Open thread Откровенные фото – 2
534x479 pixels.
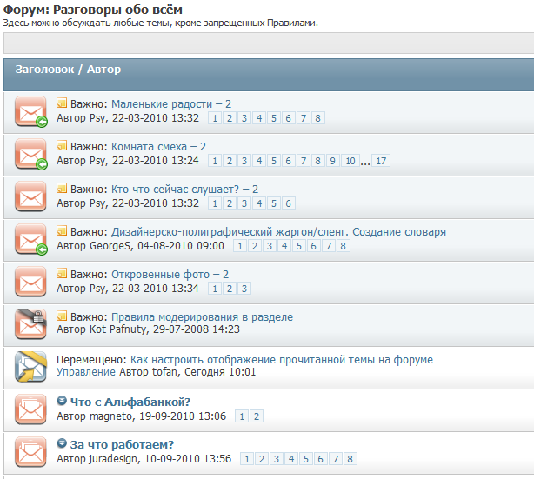pyautogui.click(x=170, y=274)
